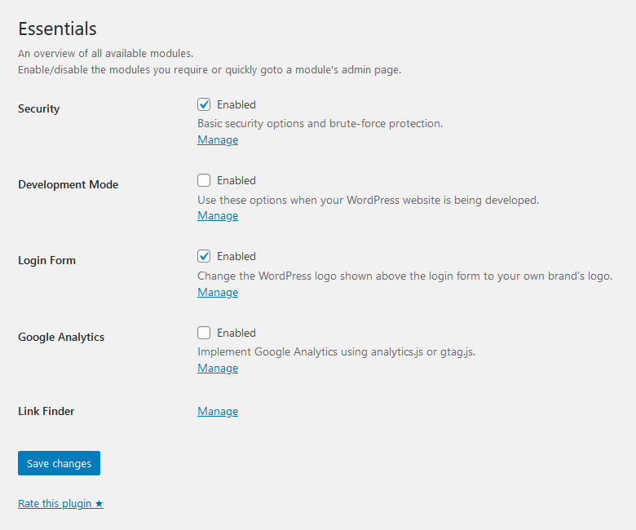Follow the Rate this plugin link
The height and width of the screenshot is (530, 636).
(x=60, y=504)
